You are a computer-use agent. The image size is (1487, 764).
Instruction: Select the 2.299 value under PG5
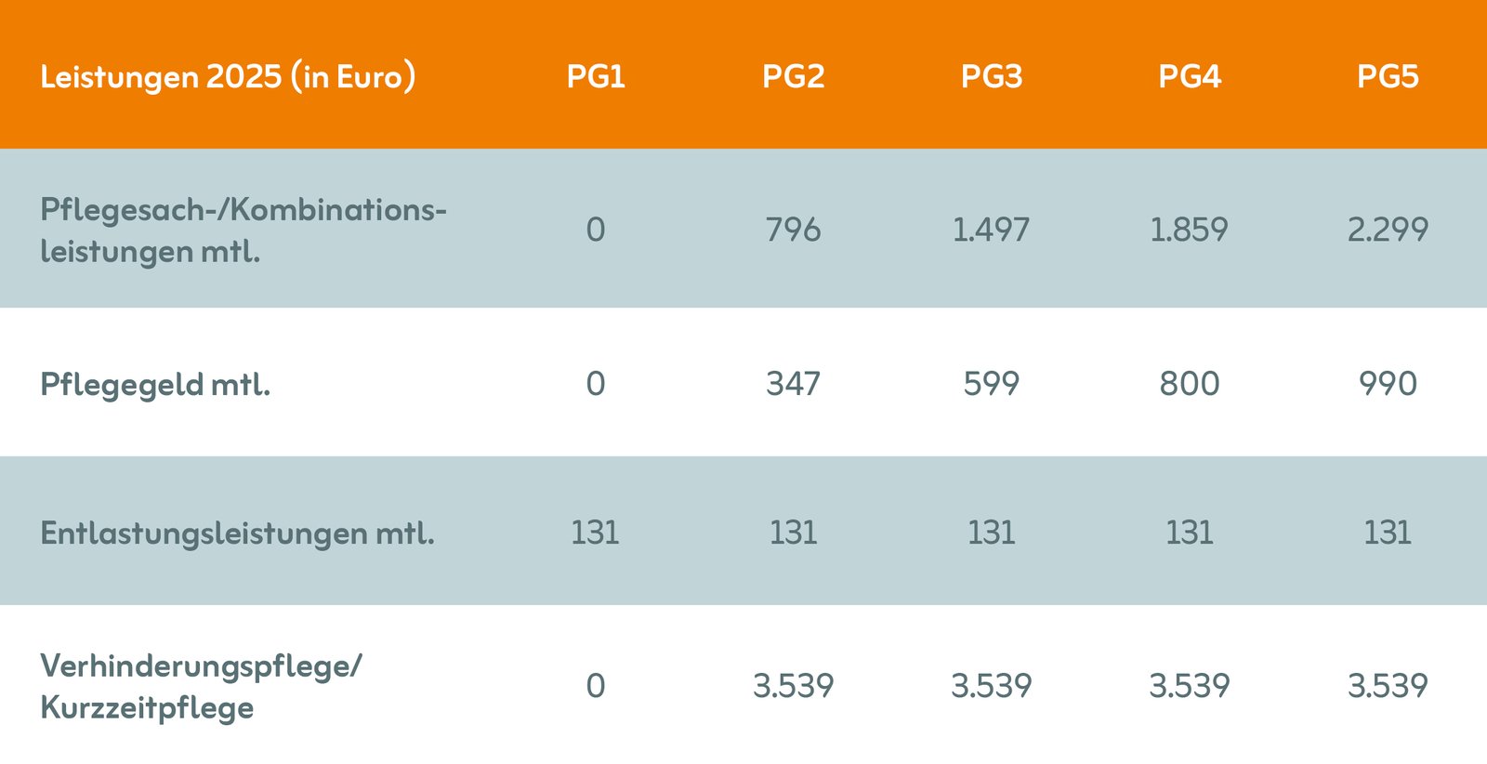point(1388,230)
